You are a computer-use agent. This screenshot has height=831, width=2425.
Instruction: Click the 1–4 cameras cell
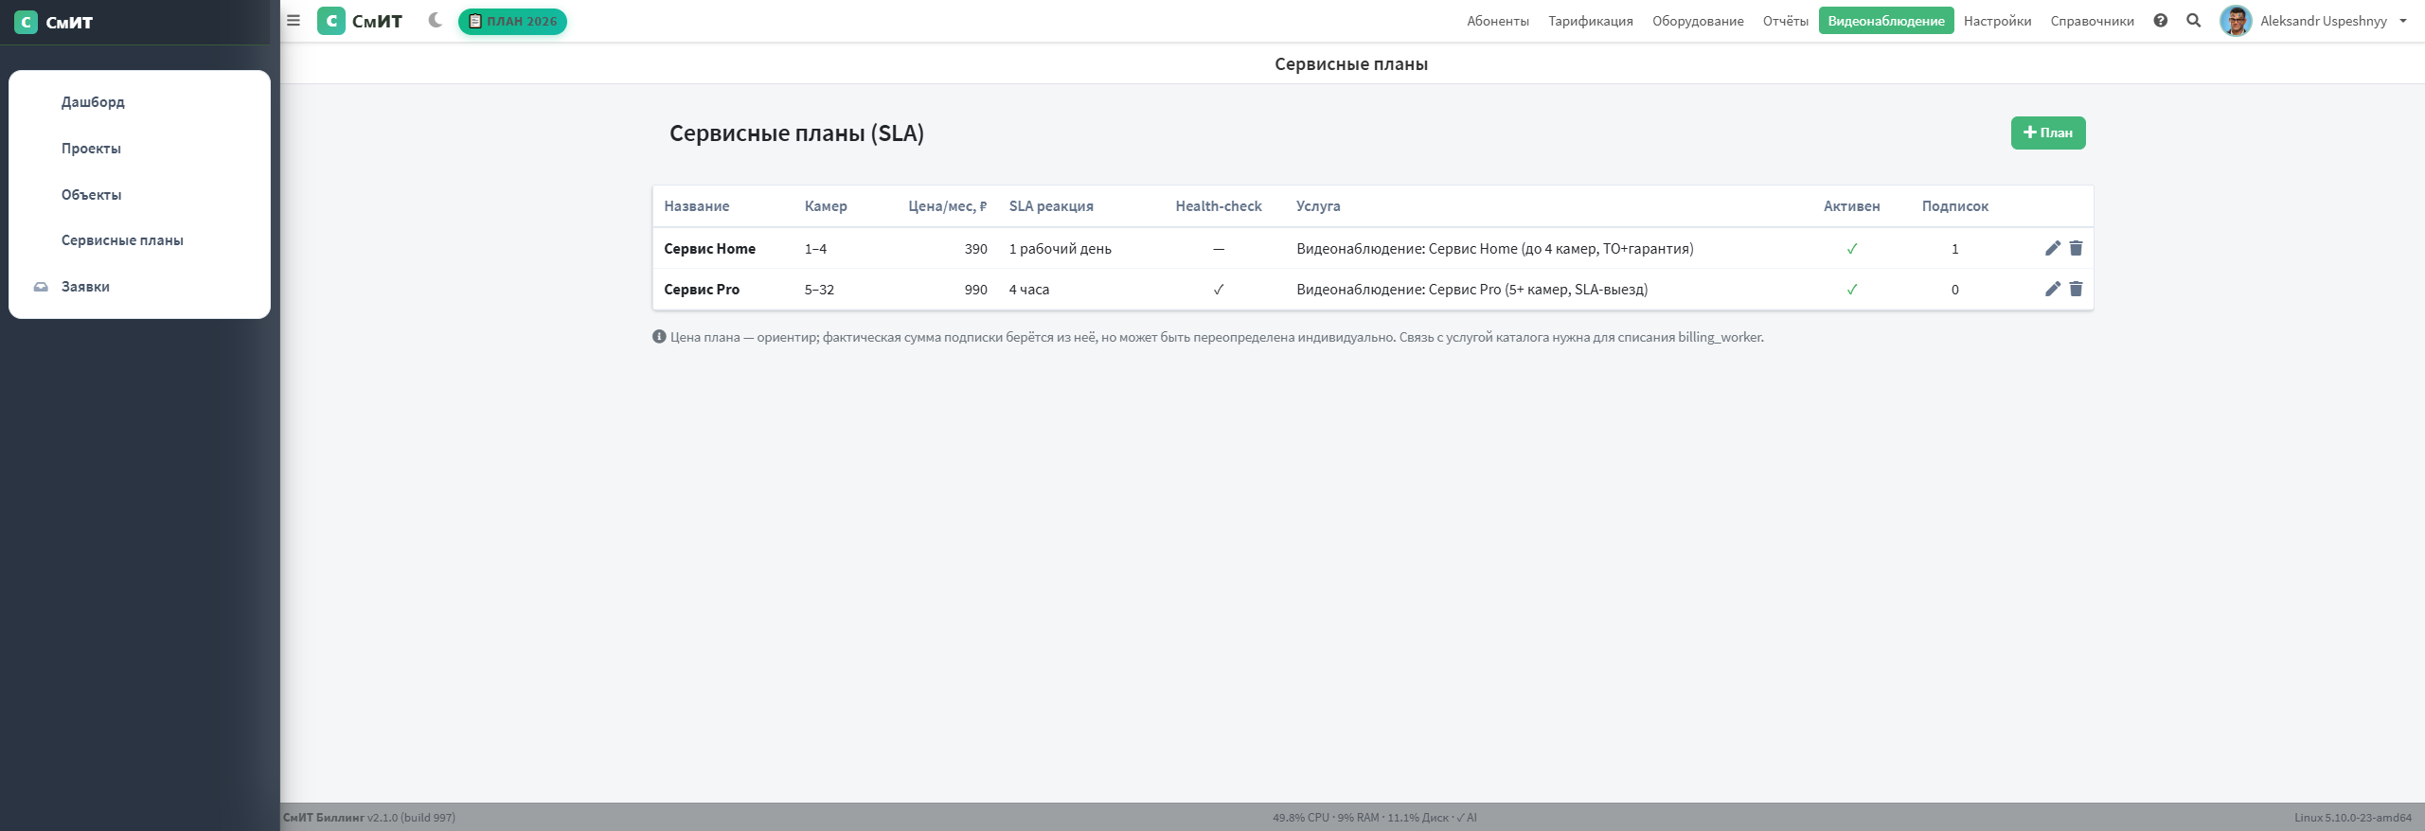click(x=816, y=249)
